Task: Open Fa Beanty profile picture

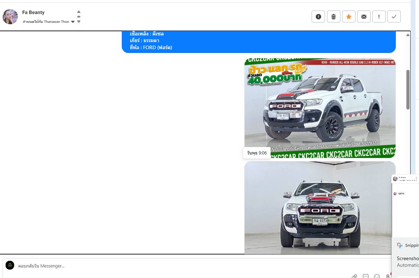Action: click(10, 16)
